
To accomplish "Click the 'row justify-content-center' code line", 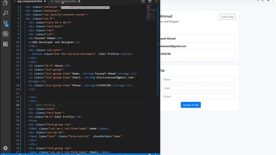I will [x=56, y=15].
